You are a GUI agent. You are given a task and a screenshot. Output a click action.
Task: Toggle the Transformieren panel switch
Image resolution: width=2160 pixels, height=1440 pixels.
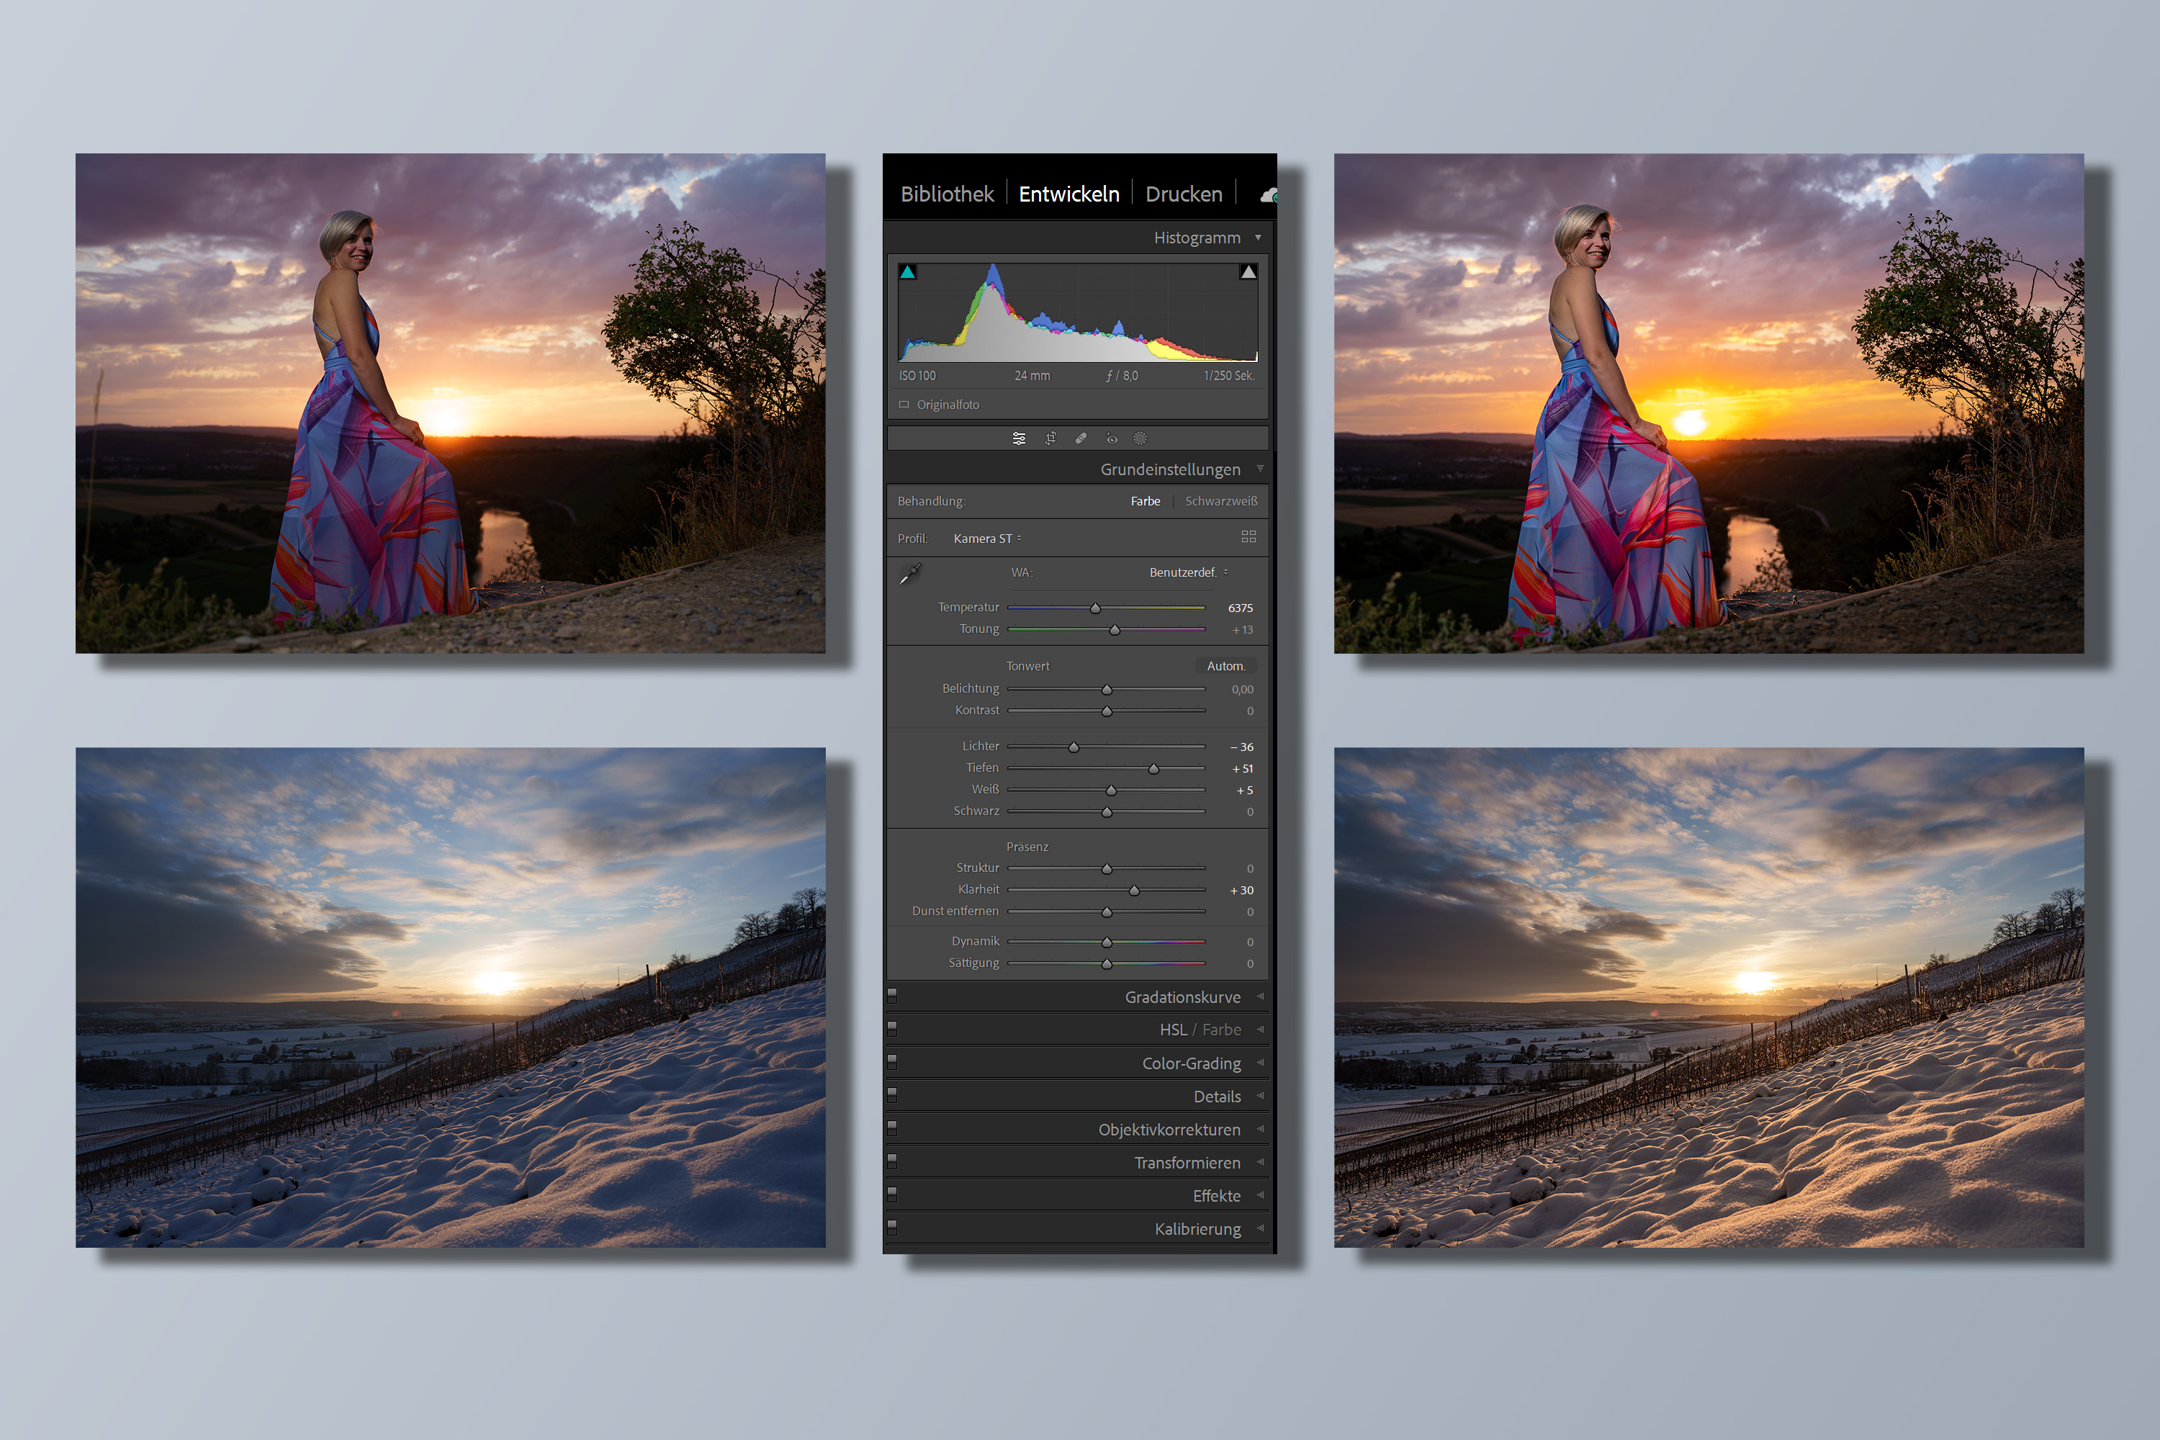[892, 1161]
